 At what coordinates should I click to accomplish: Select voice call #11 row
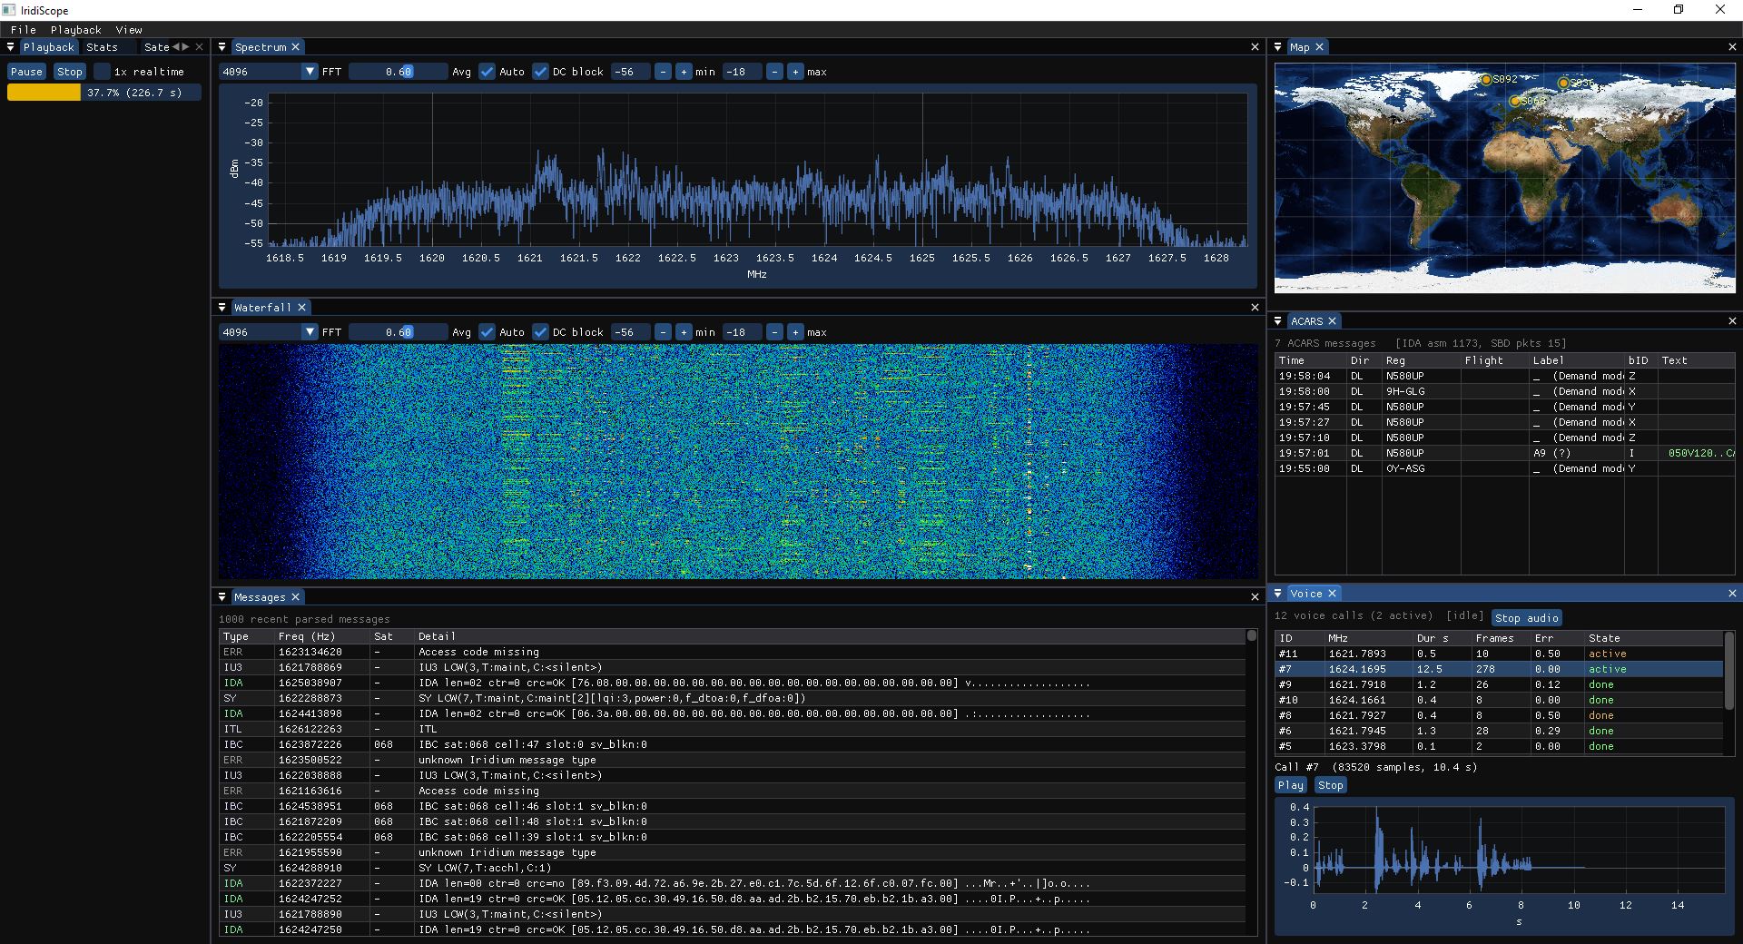pyautogui.click(x=1498, y=654)
